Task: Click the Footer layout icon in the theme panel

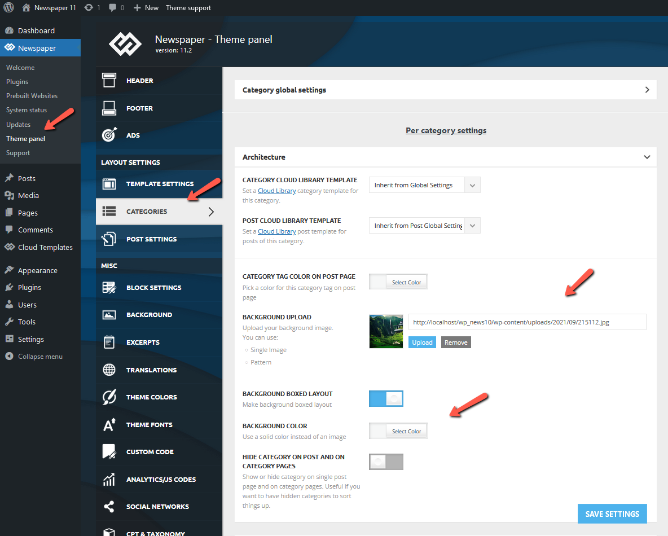Action: point(109,108)
